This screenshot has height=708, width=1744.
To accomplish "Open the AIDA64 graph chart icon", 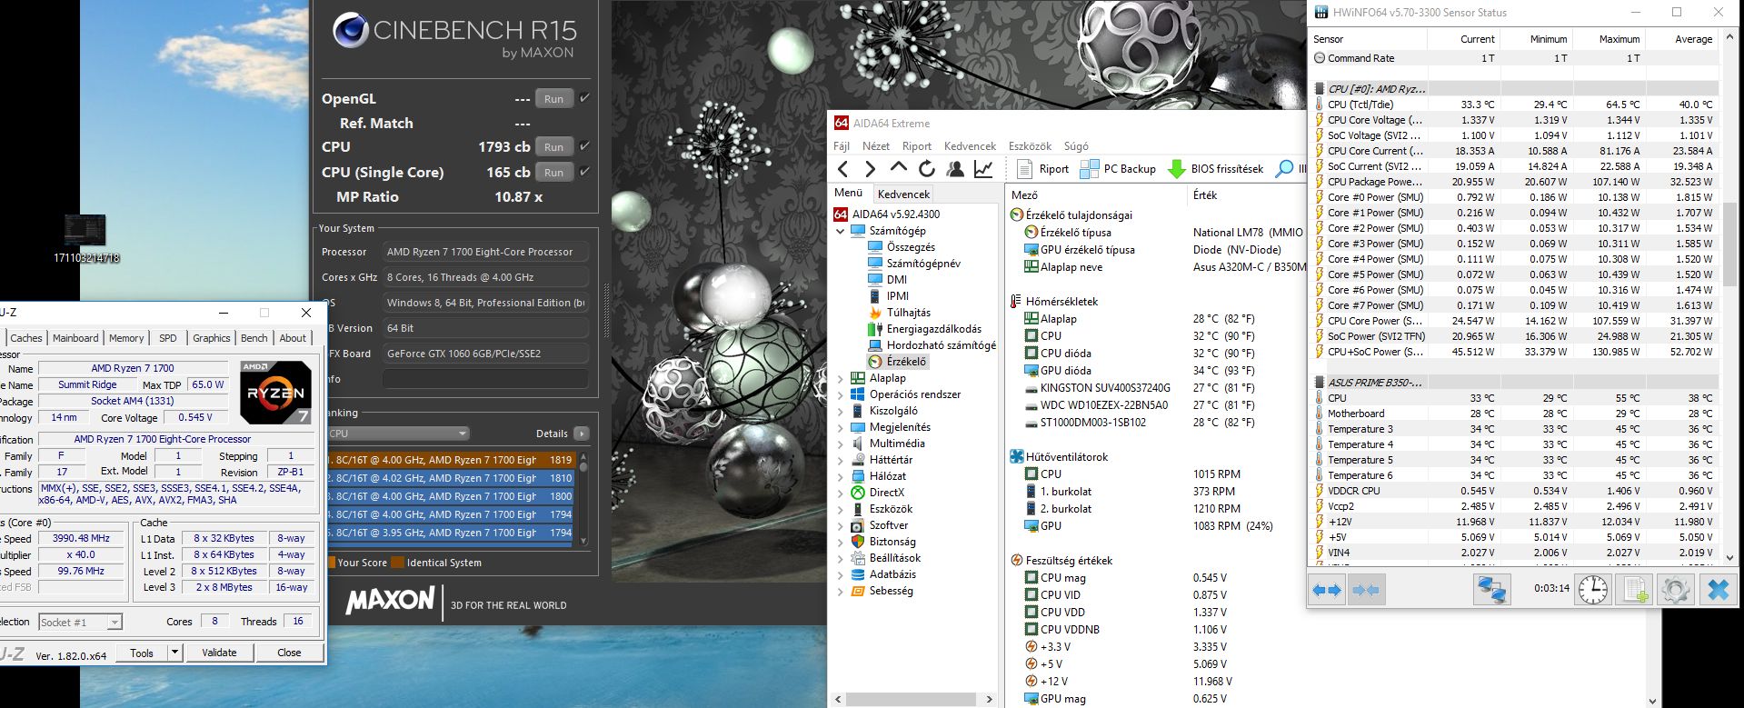I will pos(983,169).
